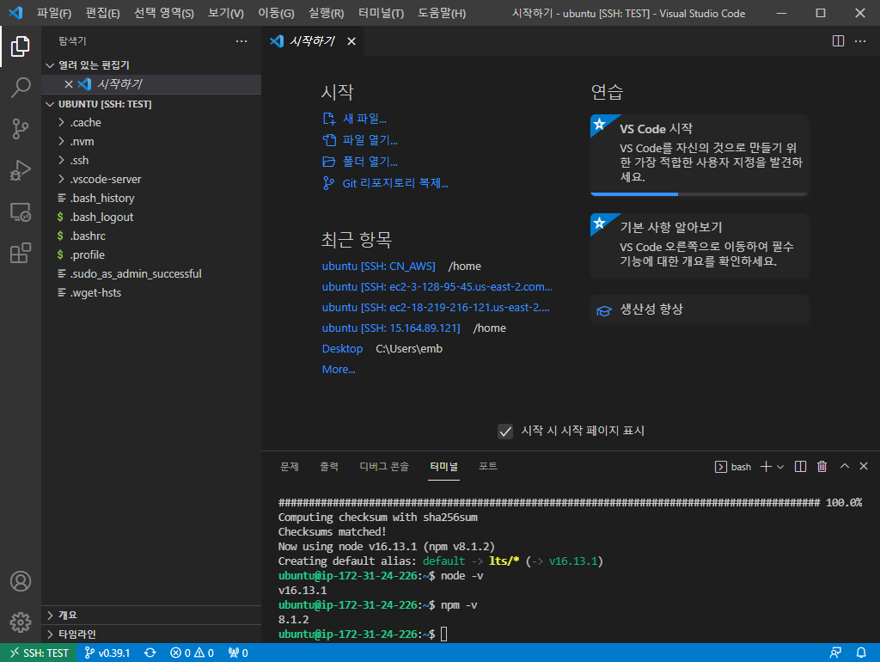Viewport: 880px width, 662px height.
Task: Close 시작하기 in open editors list
Action: click(69, 84)
